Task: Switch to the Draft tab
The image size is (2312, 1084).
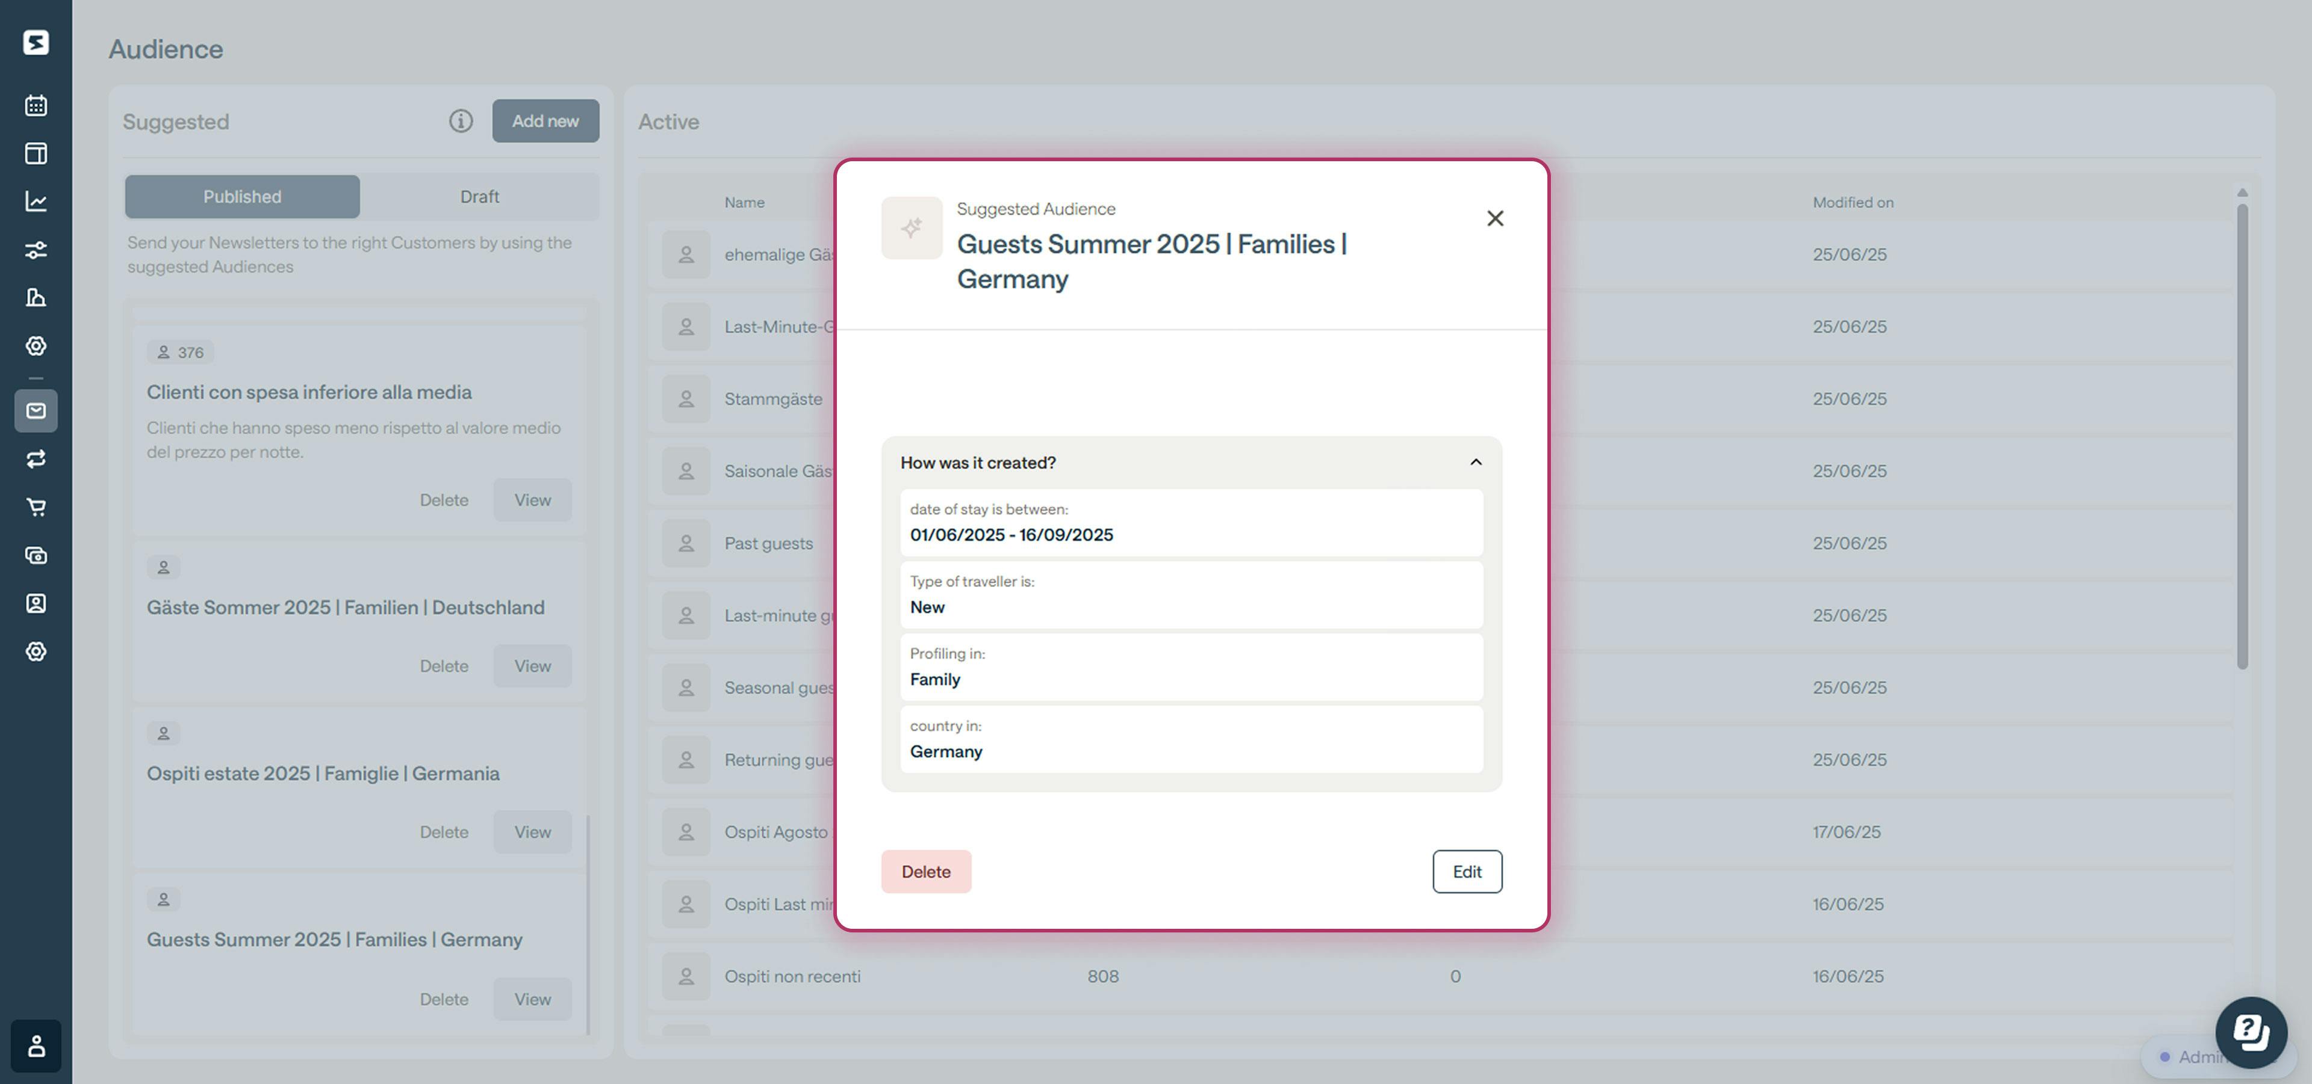Action: (x=479, y=196)
